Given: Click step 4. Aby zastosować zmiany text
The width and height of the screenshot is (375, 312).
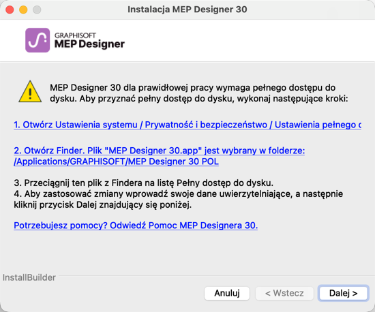Looking at the screenshot, I should click(178, 199).
